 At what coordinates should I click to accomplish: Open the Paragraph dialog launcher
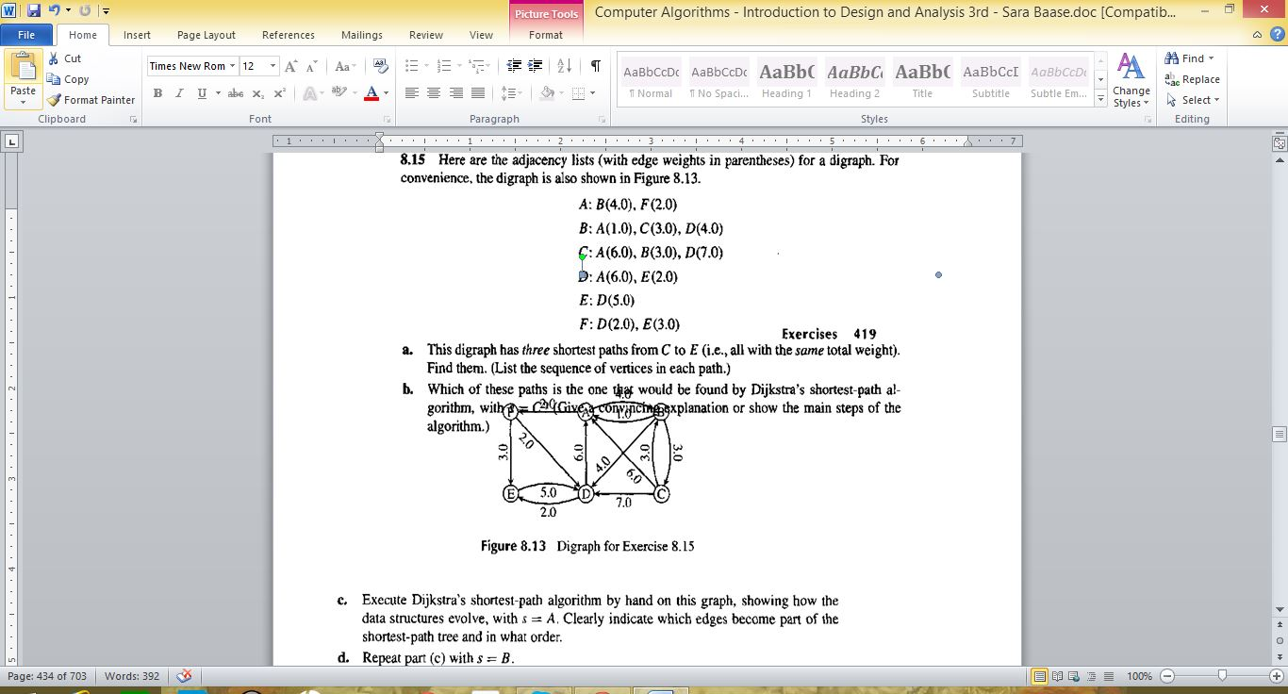pos(603,120)
